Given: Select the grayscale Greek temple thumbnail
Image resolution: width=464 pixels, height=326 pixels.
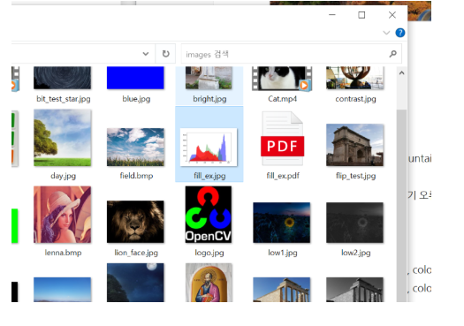Looking at the screenshot, I should (354, 290).
